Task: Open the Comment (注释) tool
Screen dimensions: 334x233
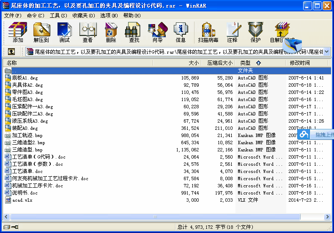Action: point(233,33)
